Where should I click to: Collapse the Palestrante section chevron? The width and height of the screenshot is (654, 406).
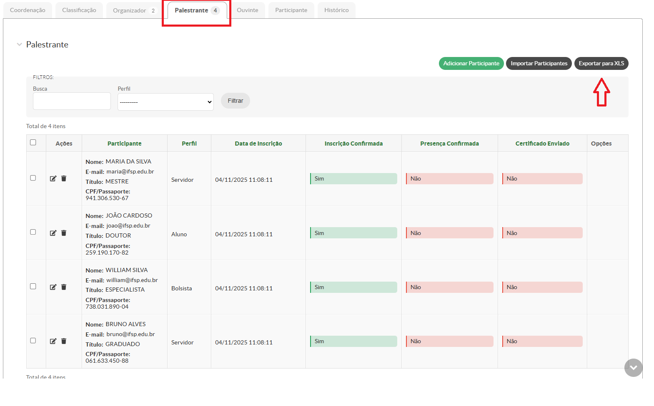click(19, 45)
